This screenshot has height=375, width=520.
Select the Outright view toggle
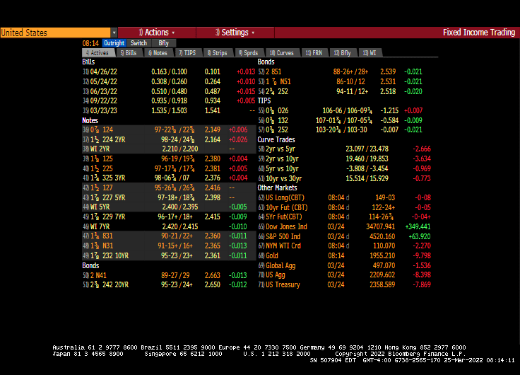(x=114, y=43)
